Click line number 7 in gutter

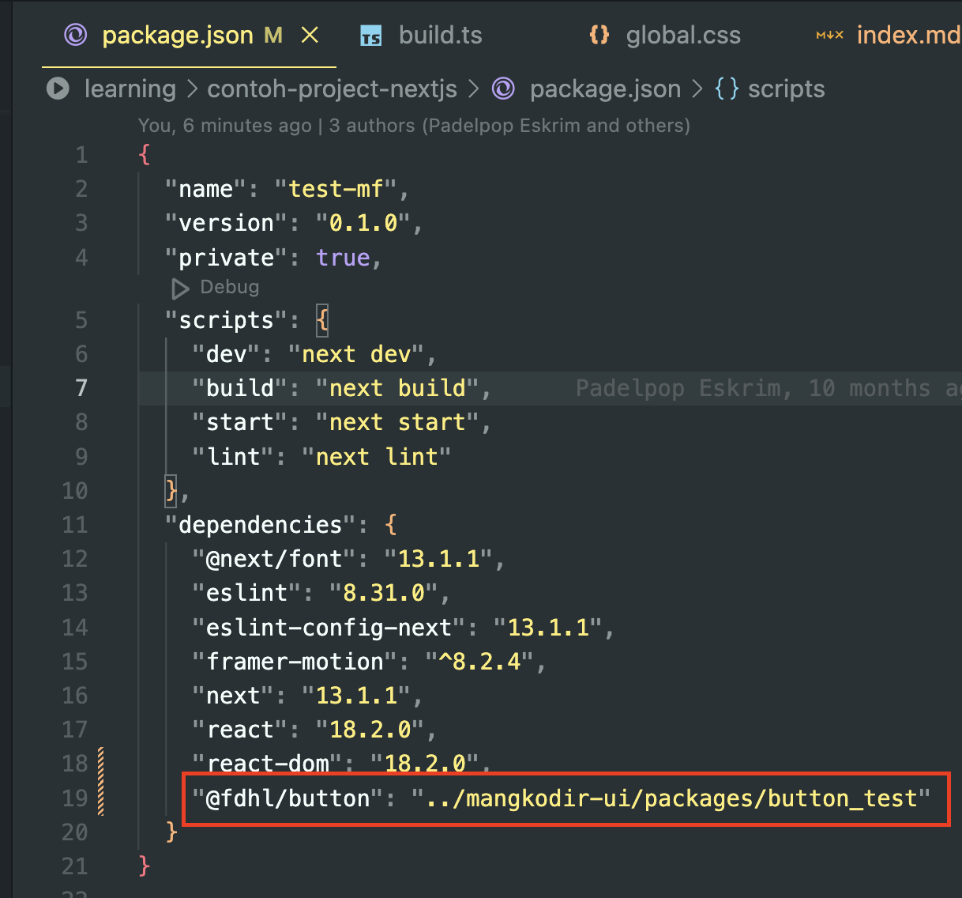point(81,388)
